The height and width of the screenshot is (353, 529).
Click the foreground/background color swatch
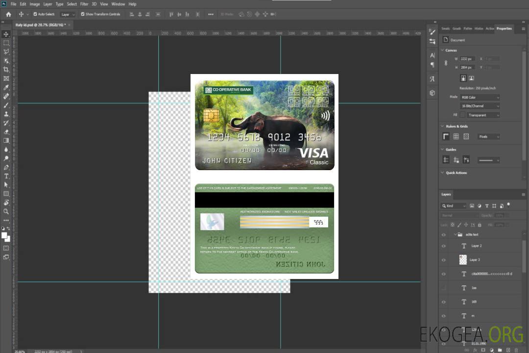(x=6, y=237)
